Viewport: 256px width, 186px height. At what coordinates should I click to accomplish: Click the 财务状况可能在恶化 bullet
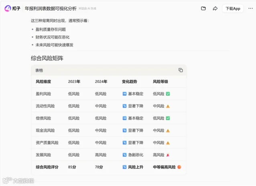tap(53, 37)
